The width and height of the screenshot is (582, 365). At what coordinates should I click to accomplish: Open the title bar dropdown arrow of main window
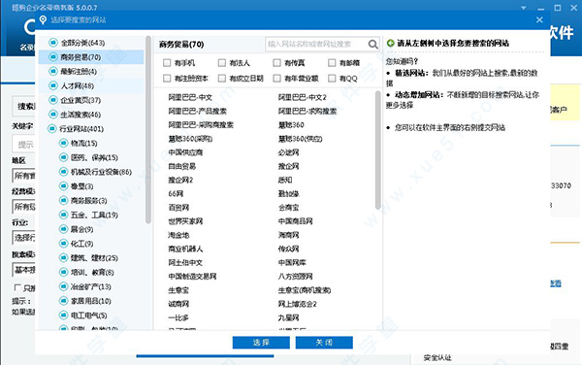[x=524, y=8]
